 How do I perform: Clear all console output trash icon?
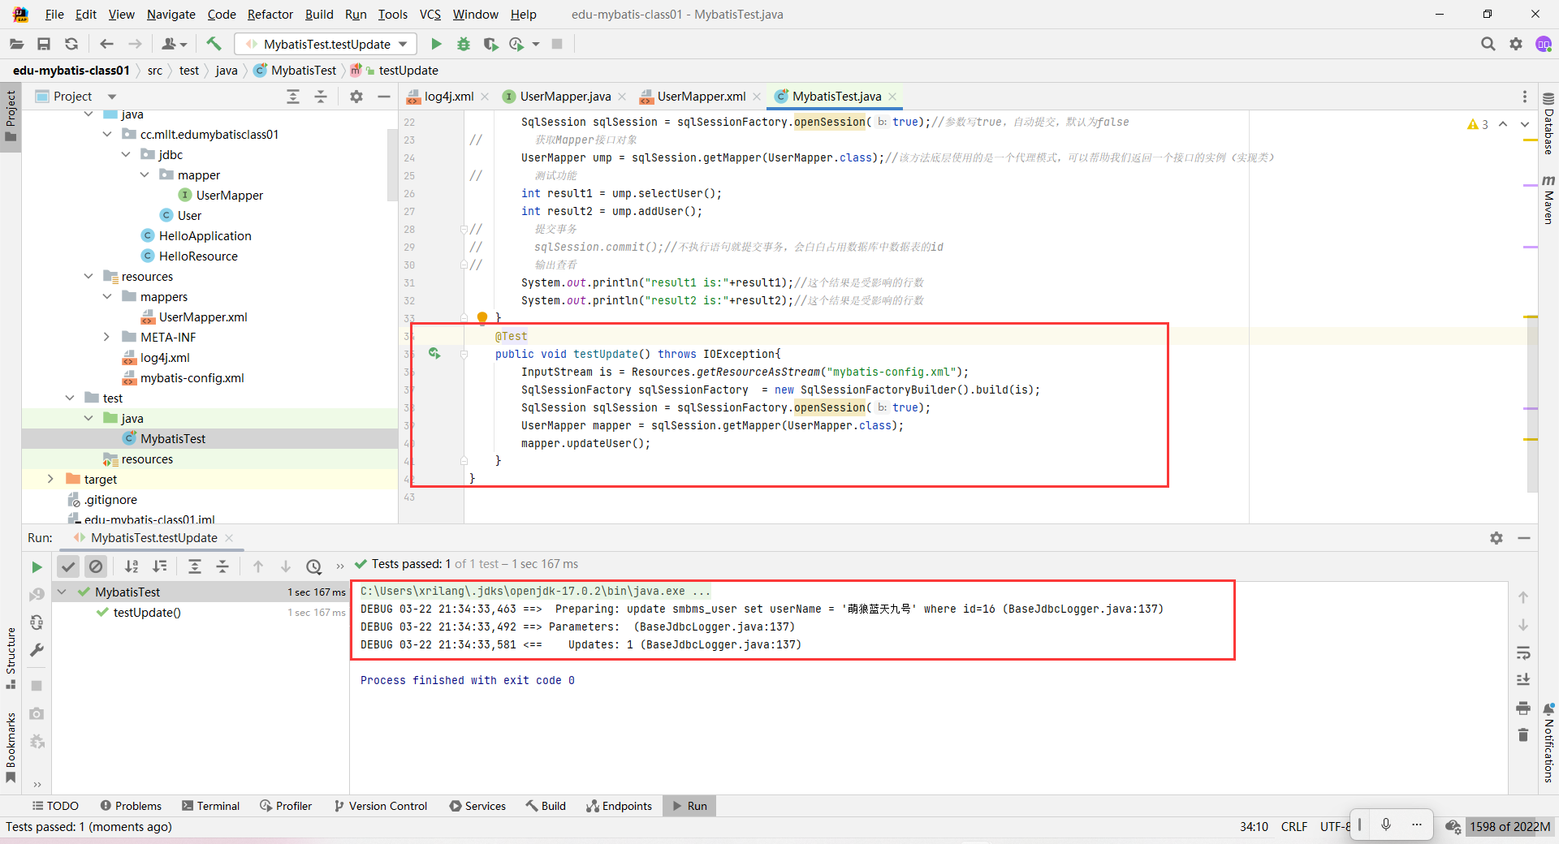[x=1523, y=735]
